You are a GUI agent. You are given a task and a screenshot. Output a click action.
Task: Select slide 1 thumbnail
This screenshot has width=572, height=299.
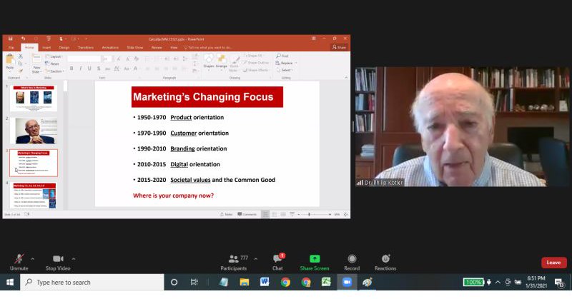34,98
